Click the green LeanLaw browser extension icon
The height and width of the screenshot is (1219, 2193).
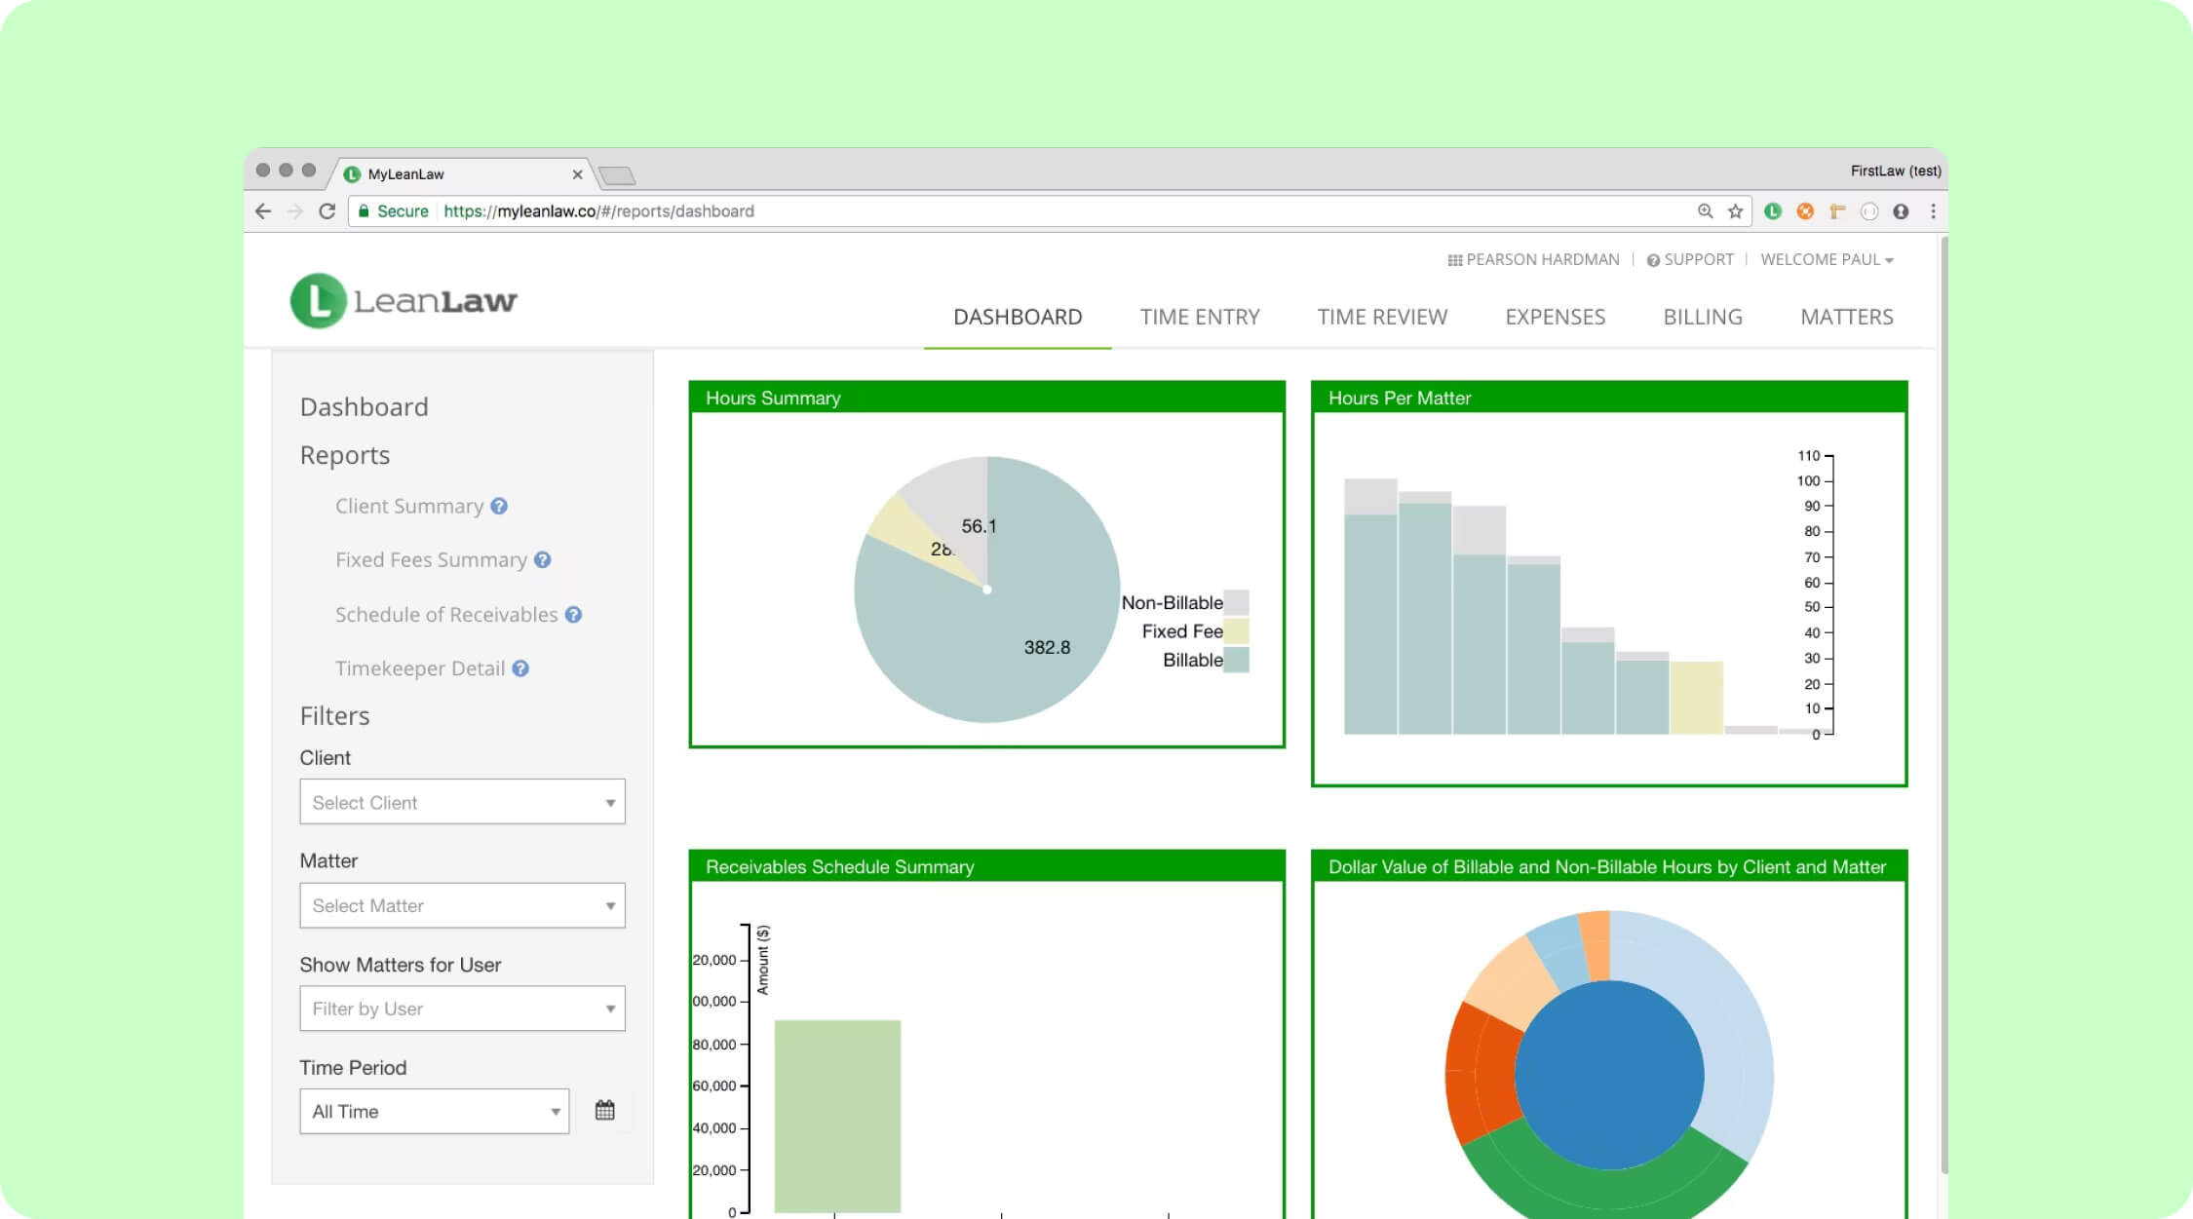[1774, 210]
